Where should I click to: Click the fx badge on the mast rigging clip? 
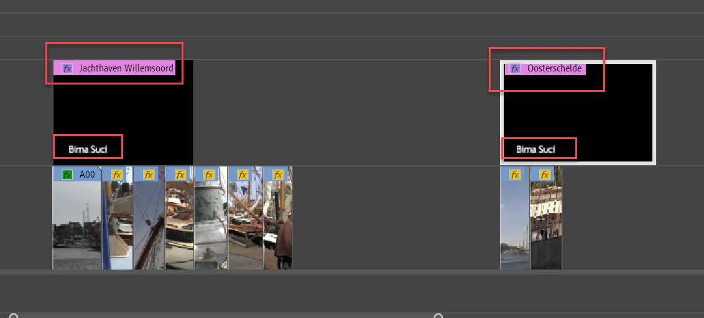point(149,175)
